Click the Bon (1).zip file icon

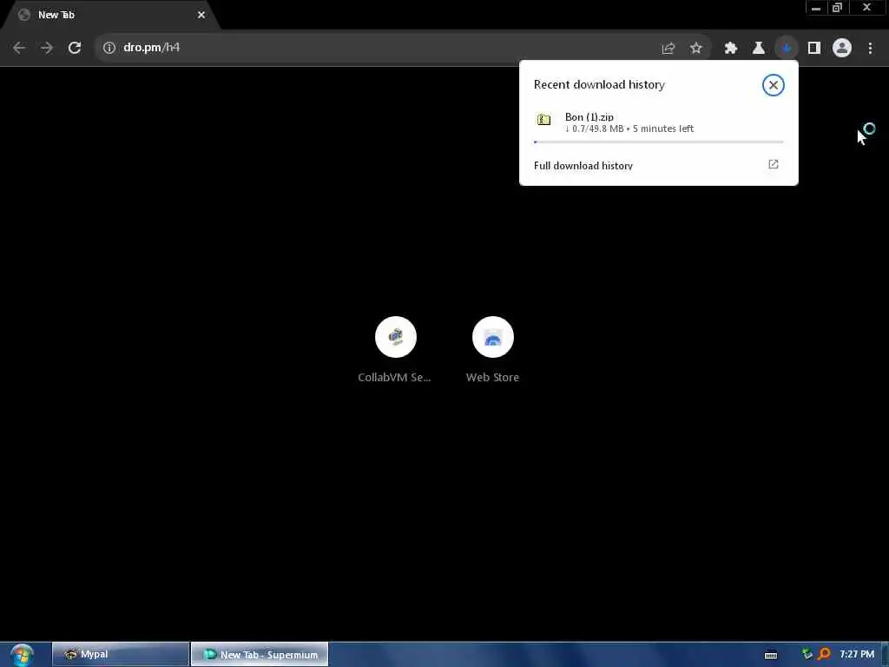(543, 119)
